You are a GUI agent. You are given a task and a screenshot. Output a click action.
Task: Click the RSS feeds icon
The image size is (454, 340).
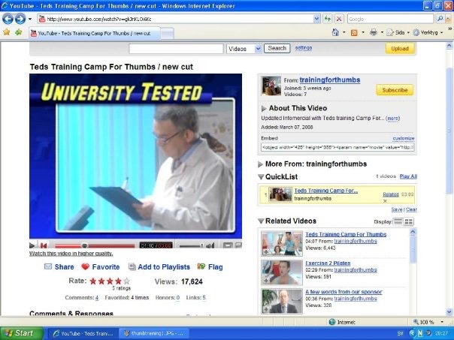tap(354, 33)
